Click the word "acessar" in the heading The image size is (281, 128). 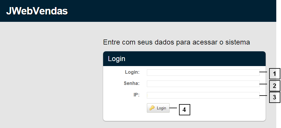[x=203, y=42]
